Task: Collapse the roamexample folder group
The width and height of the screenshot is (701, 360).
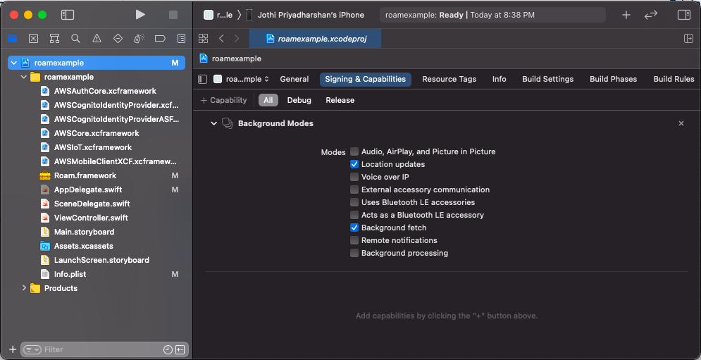Action: pyautogui.click(x=24, y=77)
